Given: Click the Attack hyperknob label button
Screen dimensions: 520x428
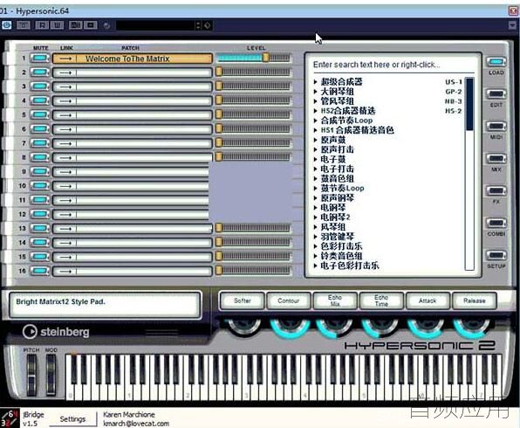Looking at the screenshot, I should [428, 300].
